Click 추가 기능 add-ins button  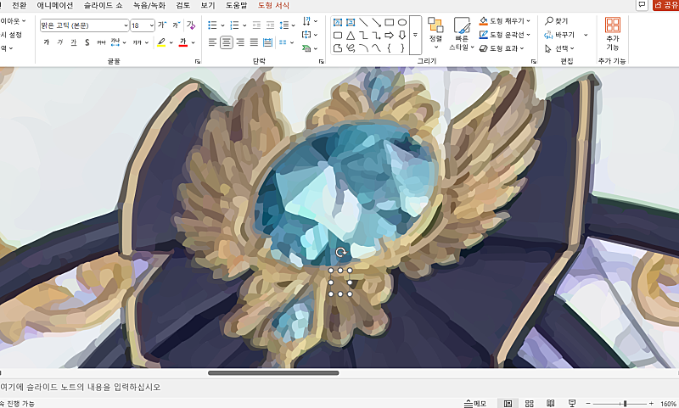(x=612, y=34)
